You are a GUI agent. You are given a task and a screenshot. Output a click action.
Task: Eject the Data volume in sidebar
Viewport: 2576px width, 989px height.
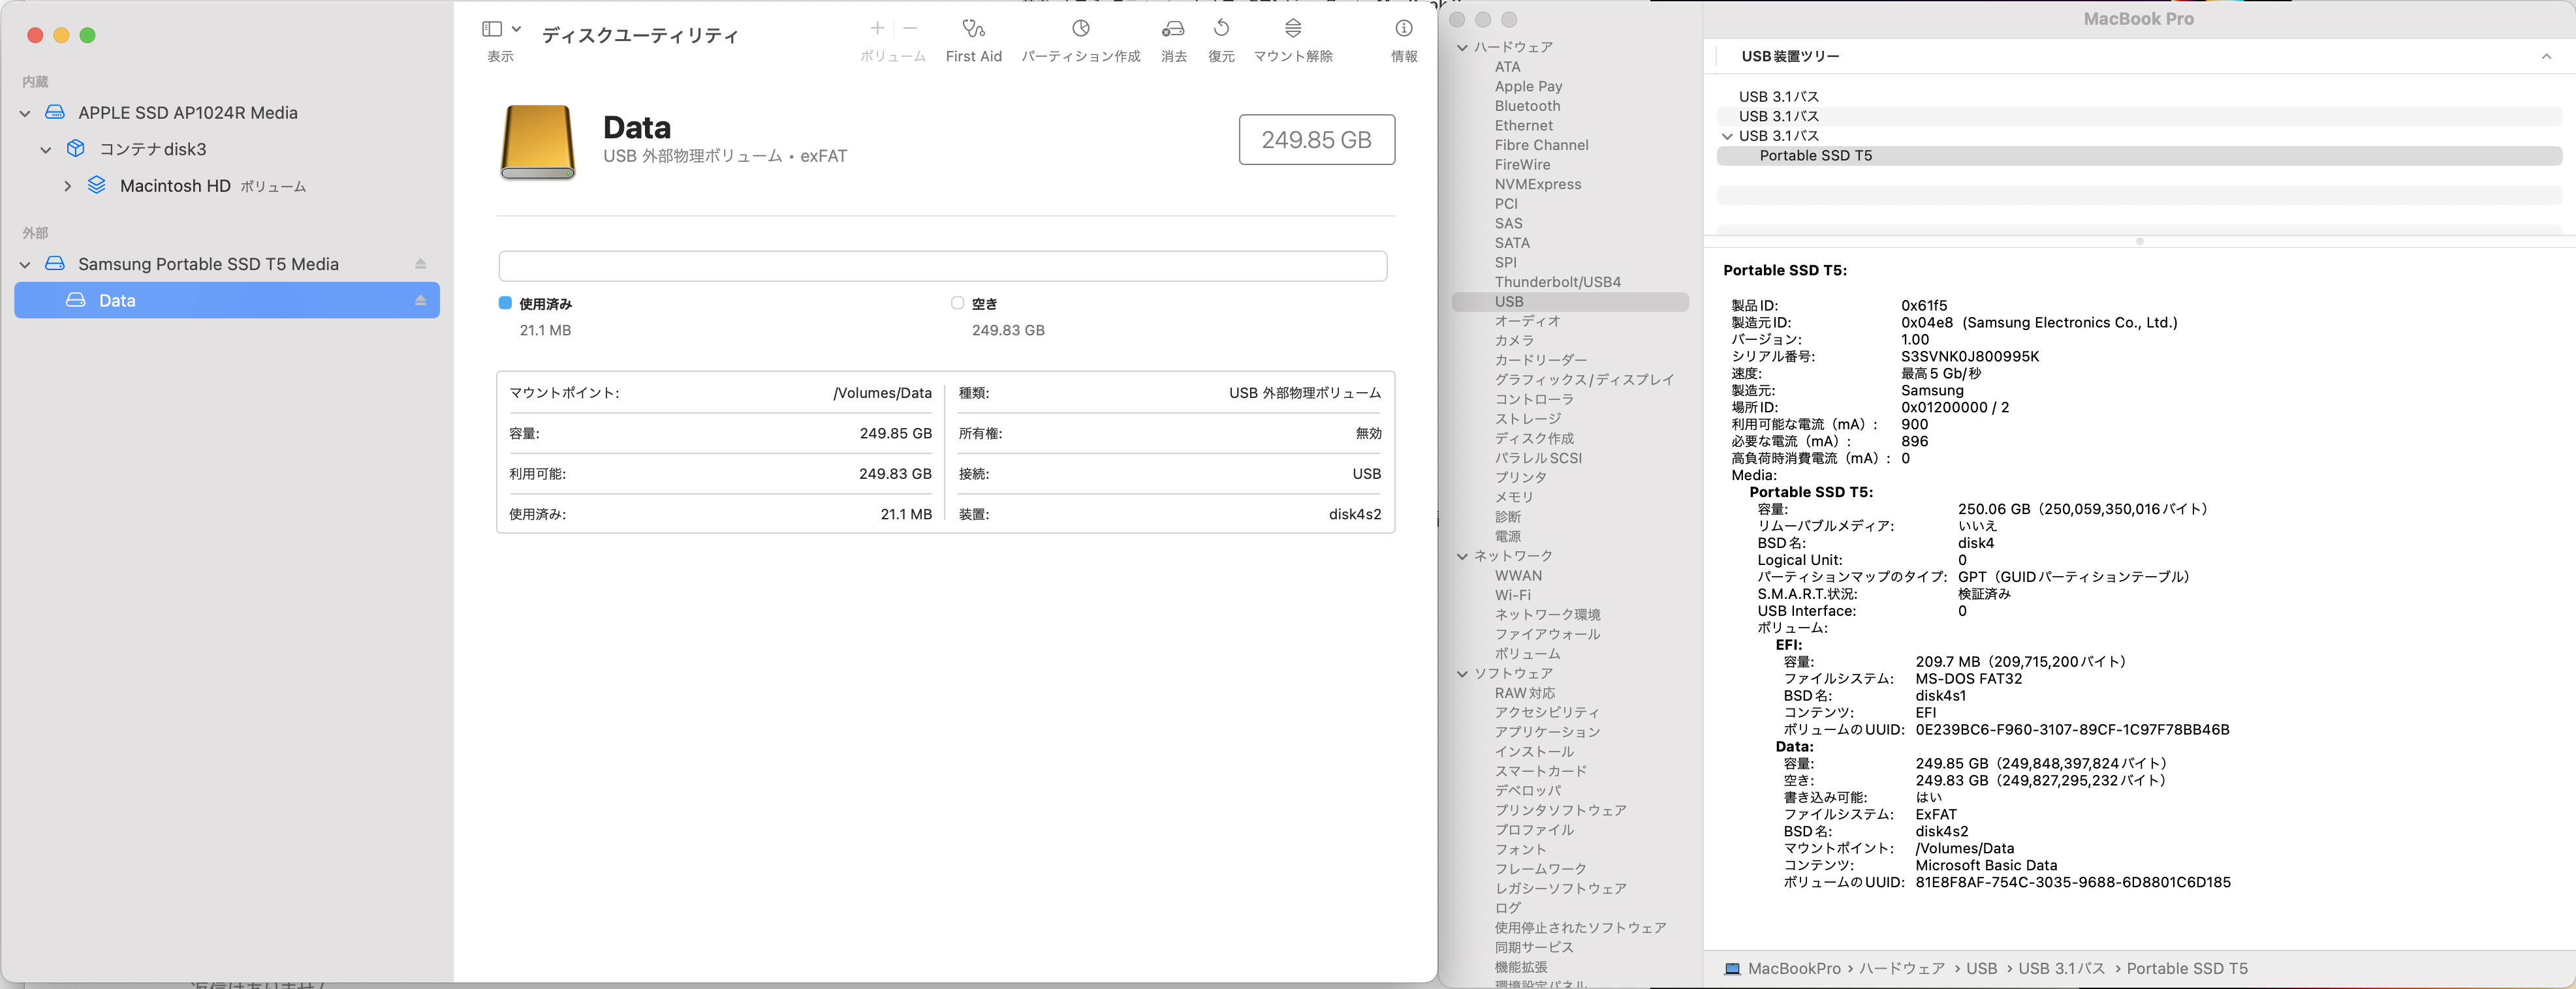coord(420,301)
